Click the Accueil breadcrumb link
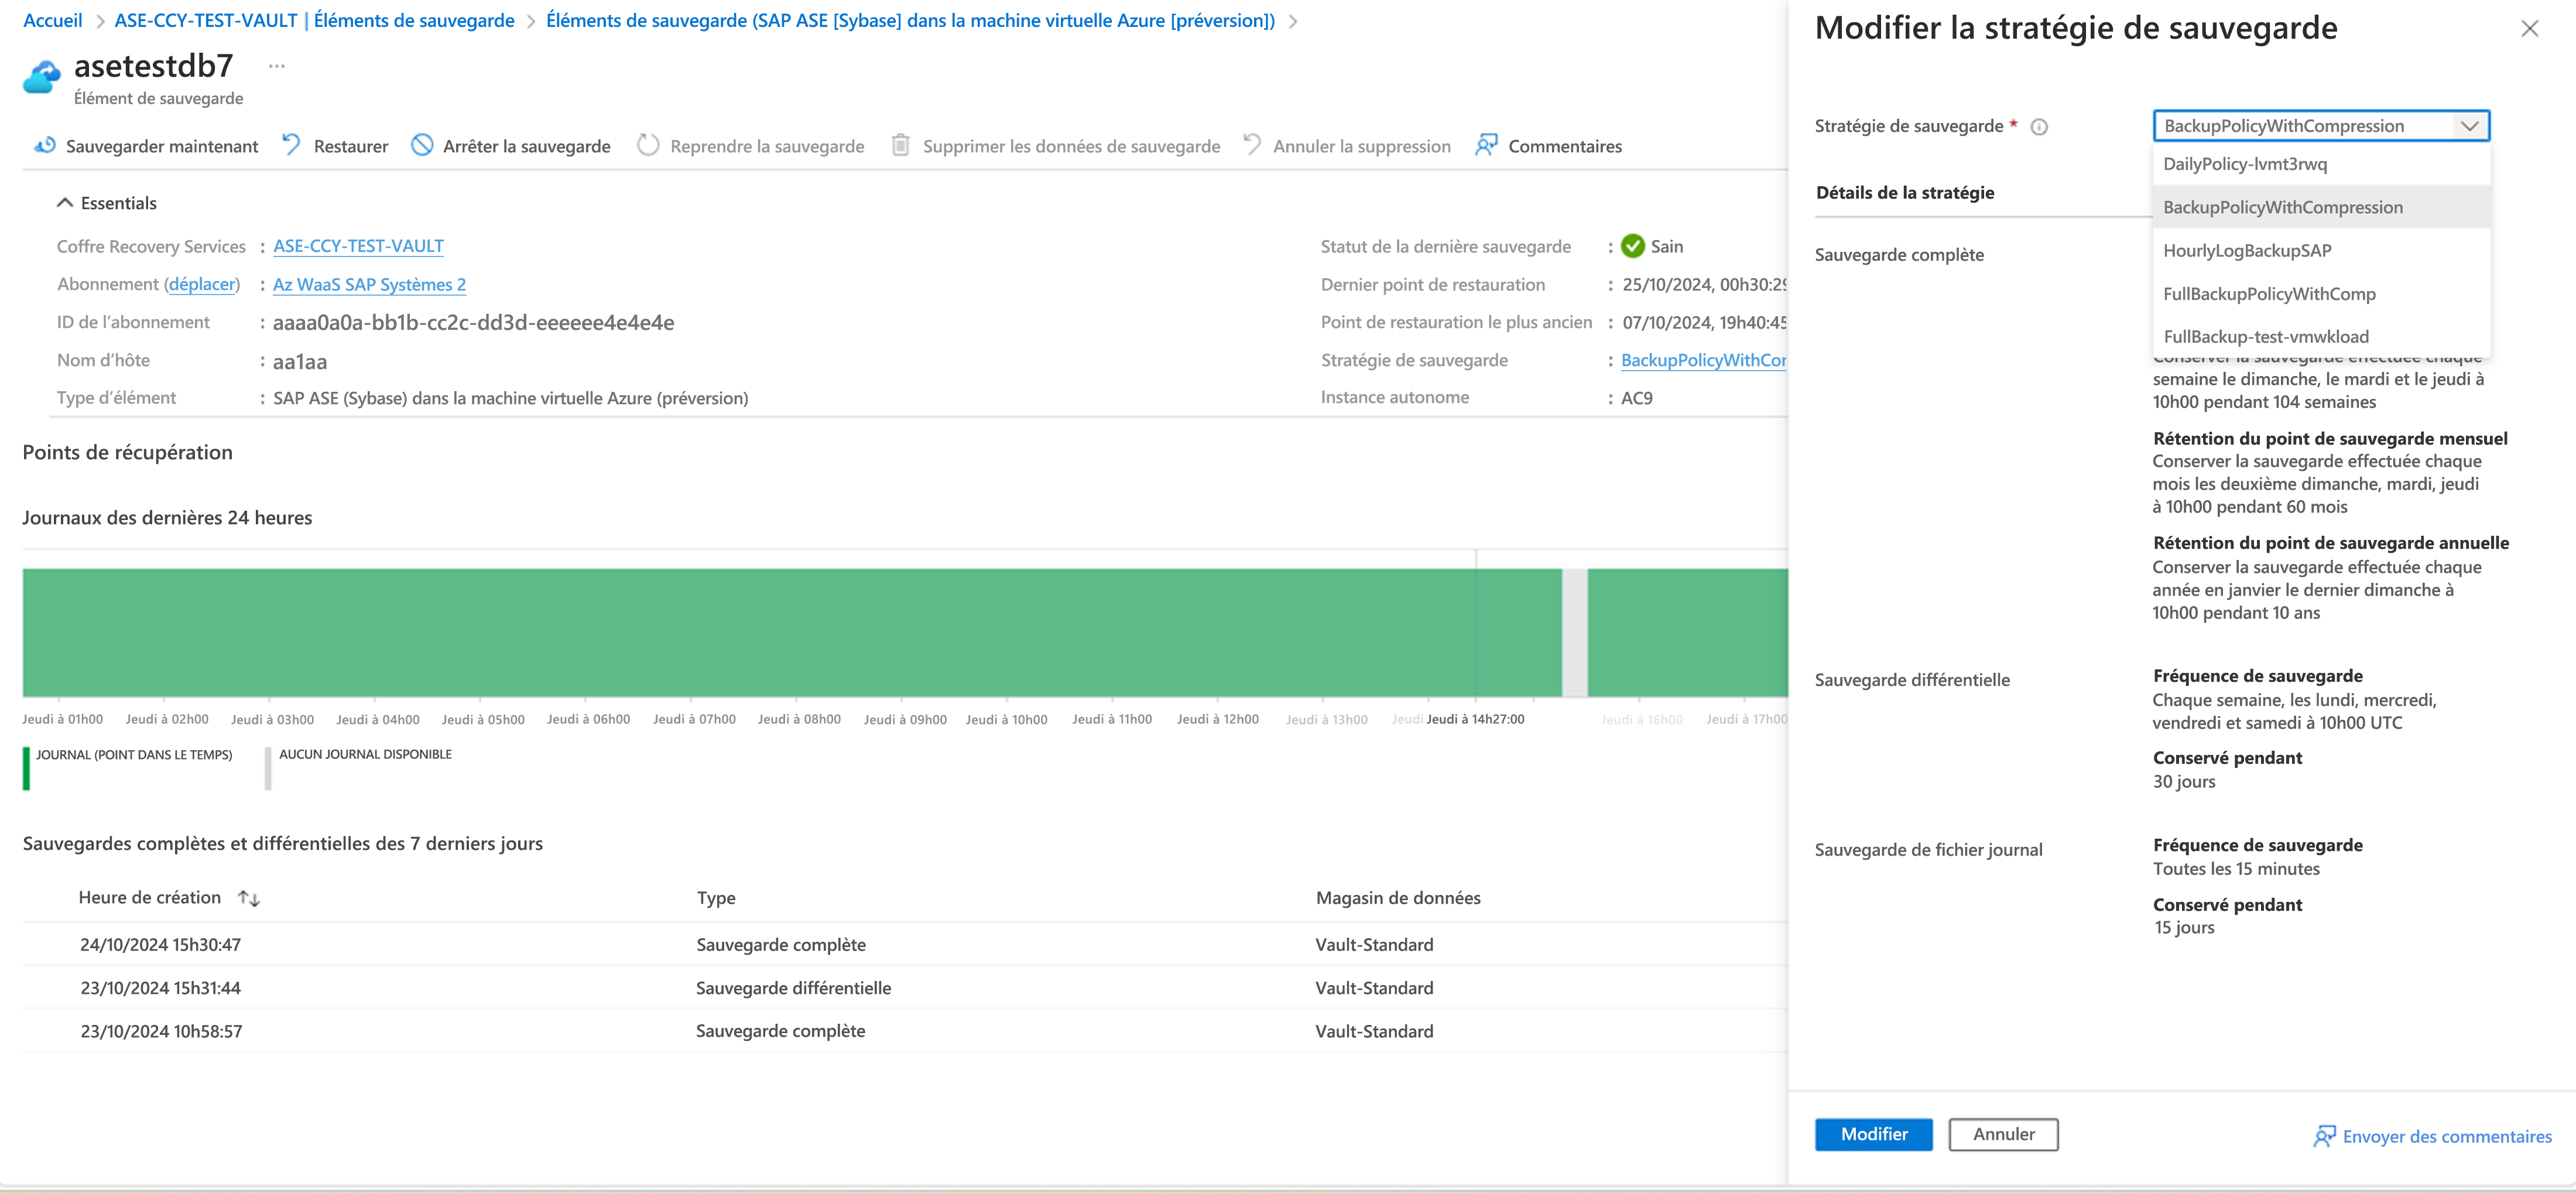 pyautogui.click(x=52, y=21)
